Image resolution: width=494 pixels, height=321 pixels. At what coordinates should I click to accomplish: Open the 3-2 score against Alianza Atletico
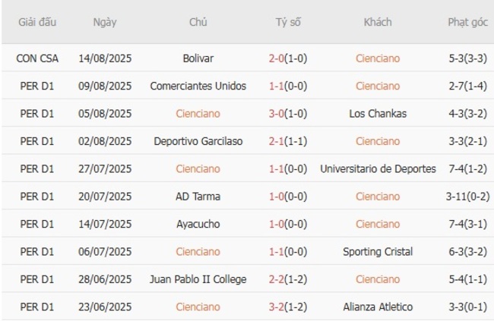click(277, 307)
